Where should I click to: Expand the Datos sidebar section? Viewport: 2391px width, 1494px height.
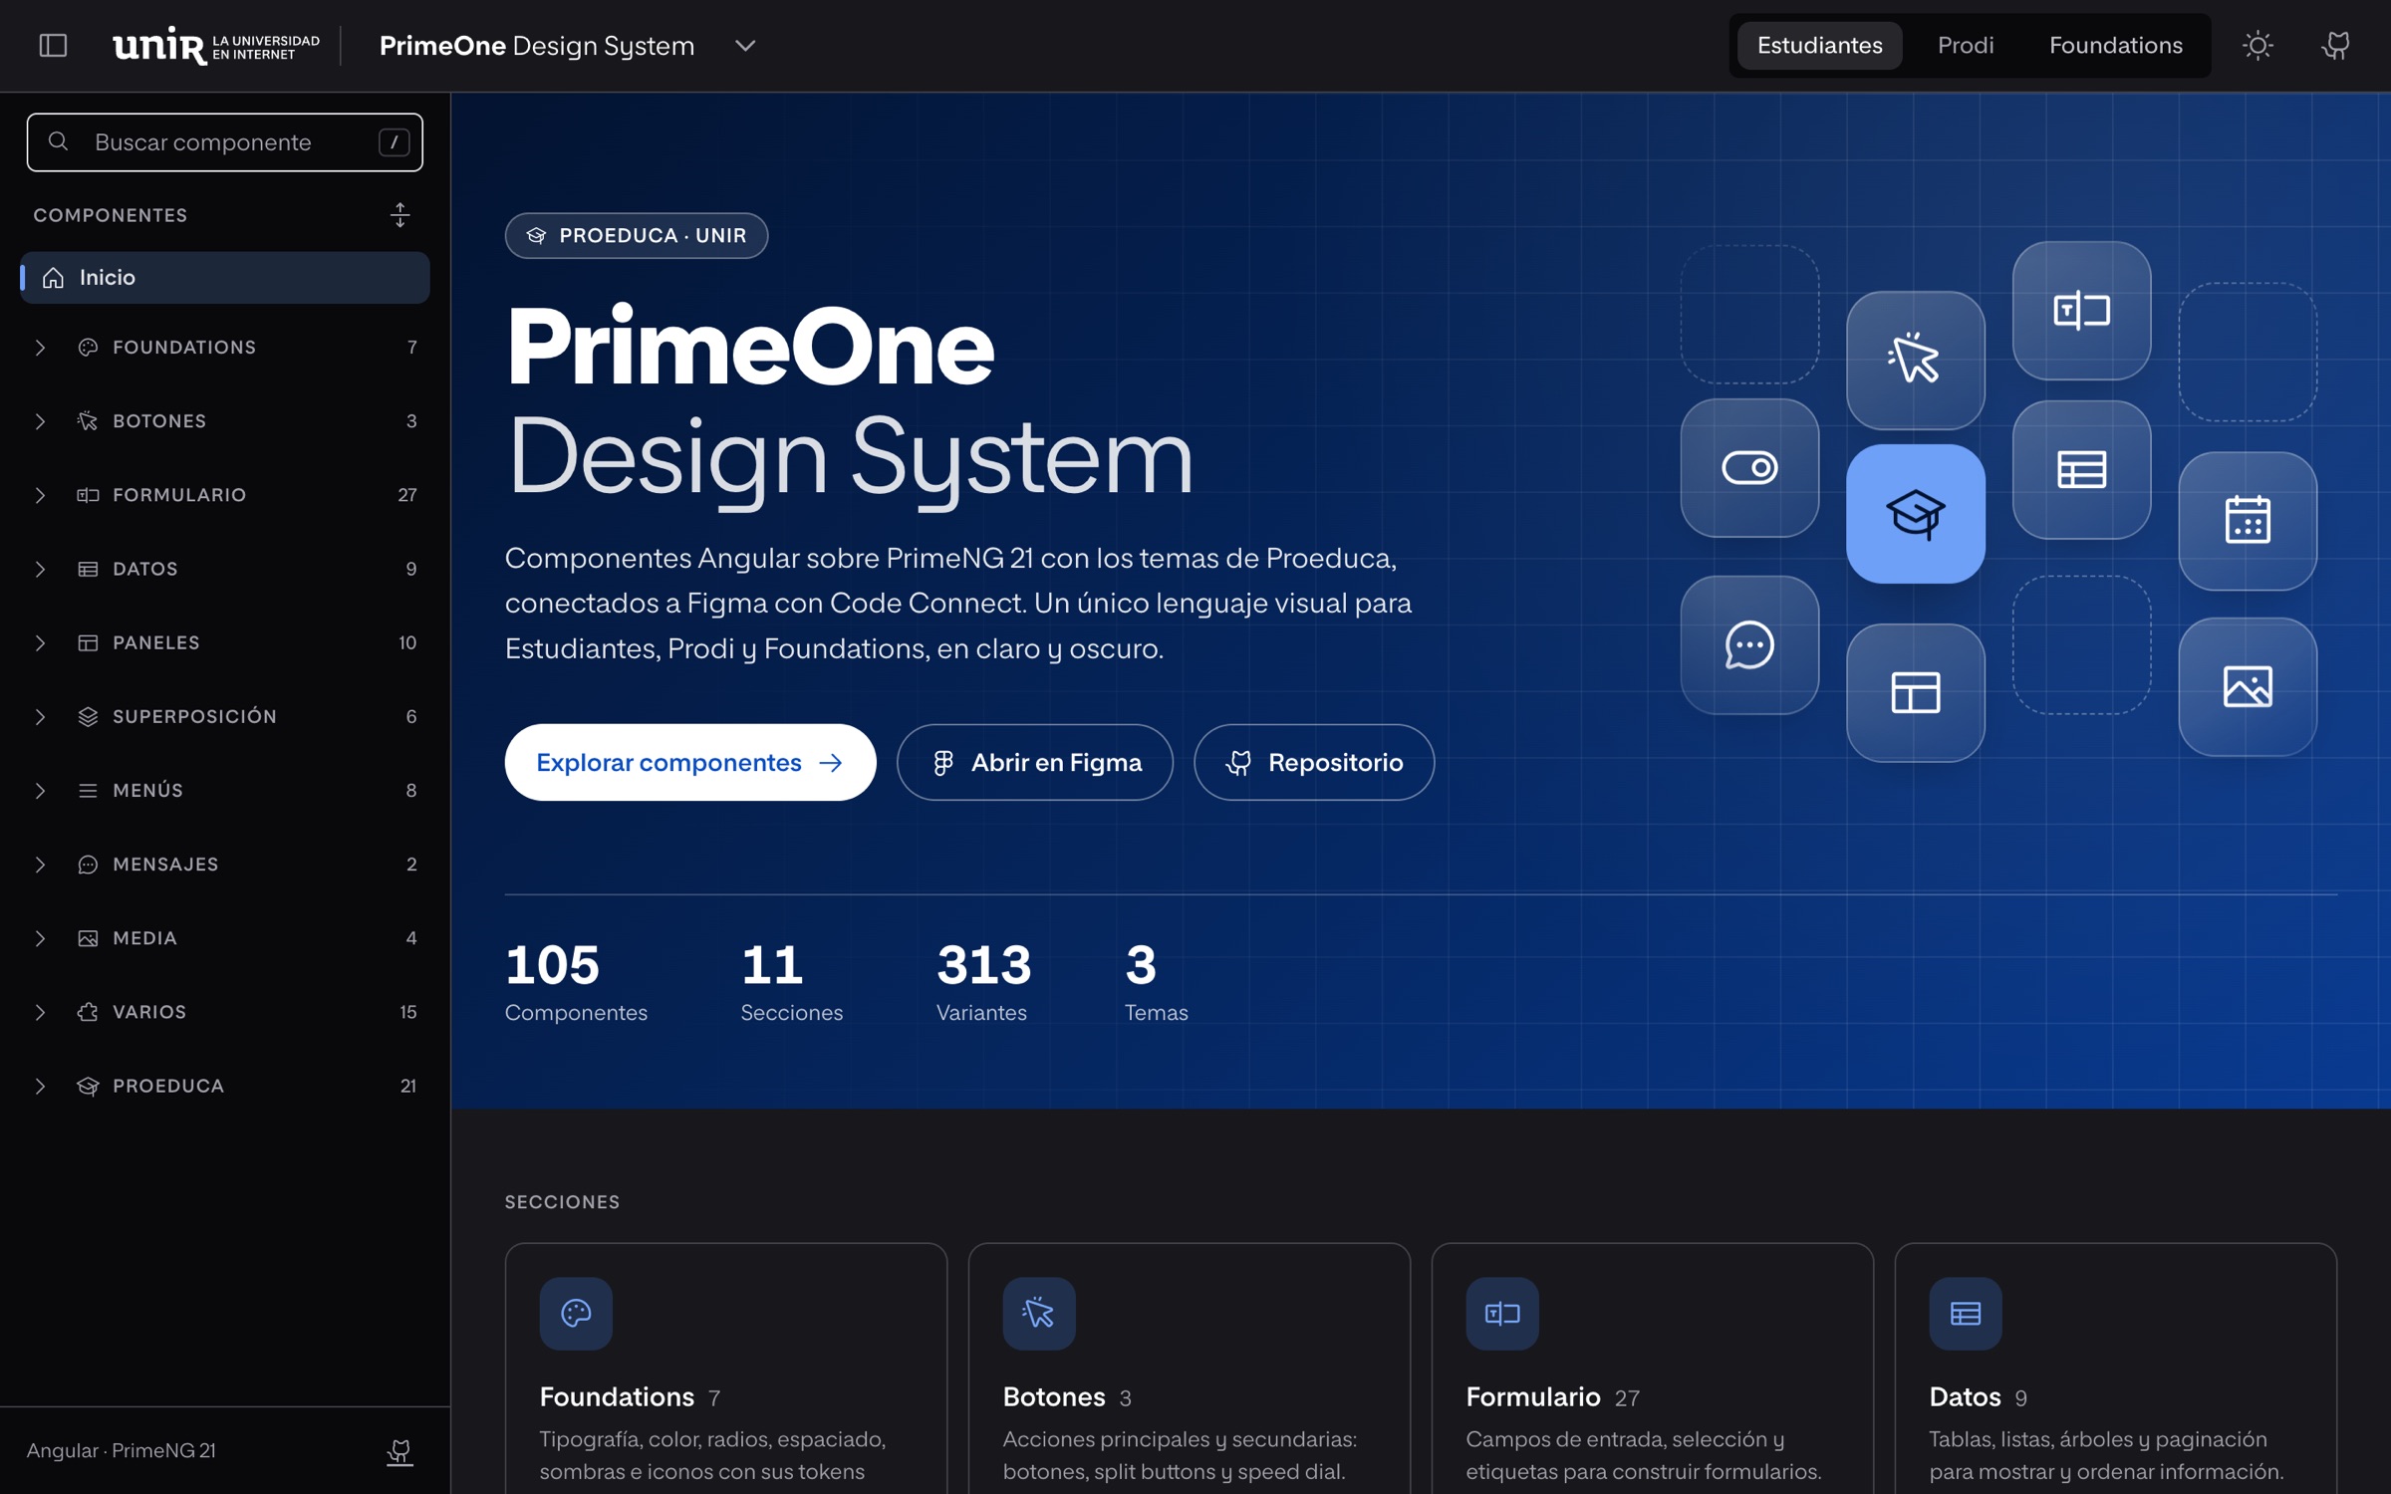coord(225,569)
